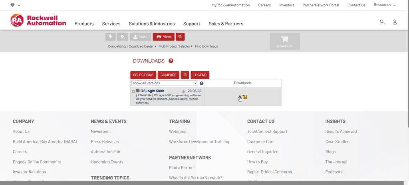Open the Support menu
This screenshot has width=409, height=185.
pos(191,24)
